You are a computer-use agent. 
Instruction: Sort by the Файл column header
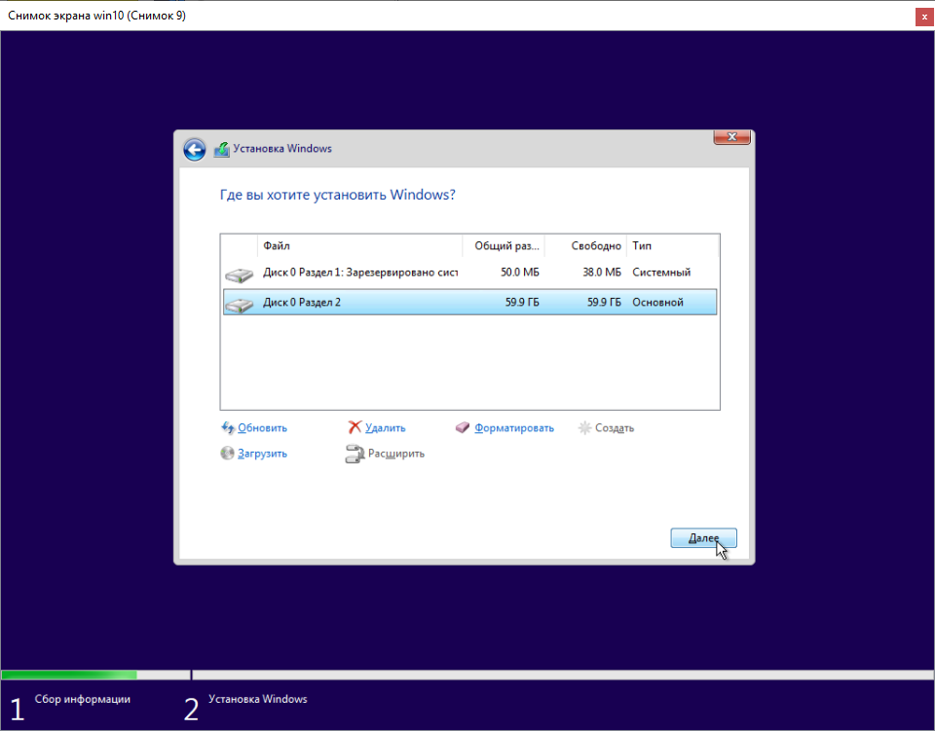tap(359, 245)
